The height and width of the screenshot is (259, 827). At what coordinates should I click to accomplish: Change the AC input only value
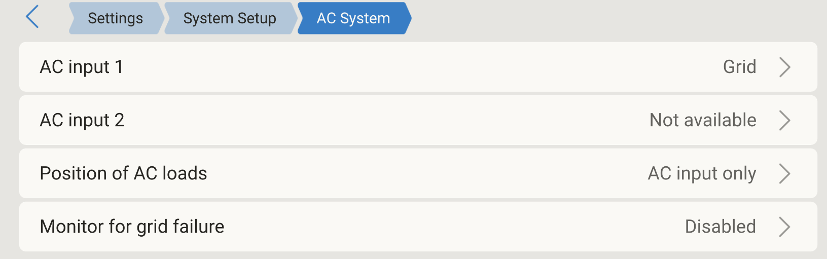702,174
